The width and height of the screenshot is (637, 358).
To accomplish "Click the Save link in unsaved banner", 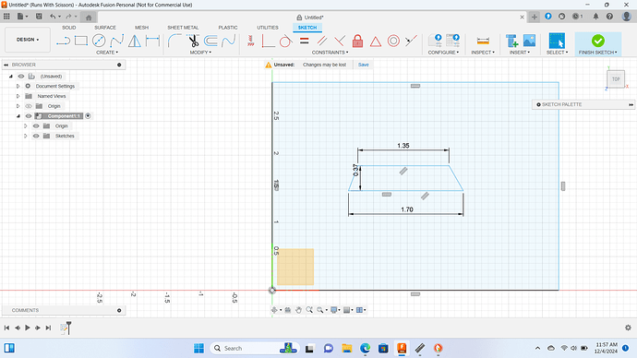I will coord(363,65).
